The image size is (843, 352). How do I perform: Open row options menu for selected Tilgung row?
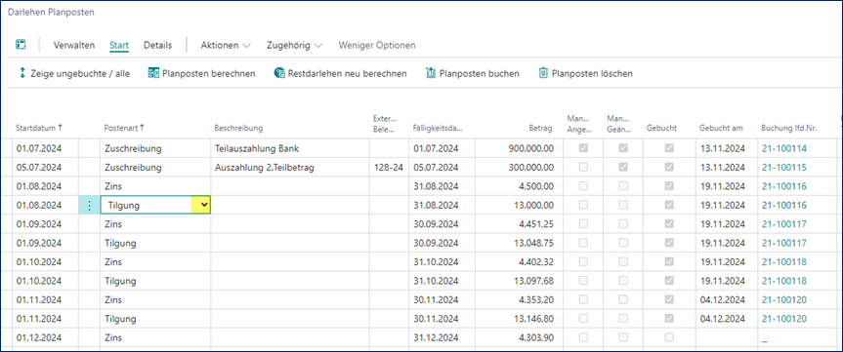[89, 205]
